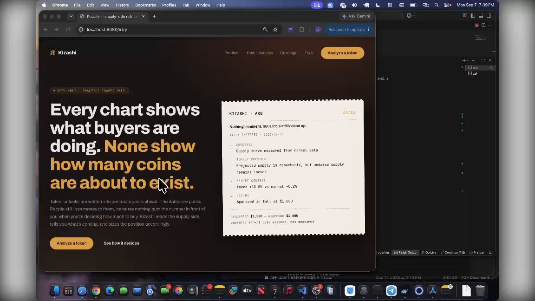Image resolution: width=535 pixels, height=301 pixels.
Task: Bookmark this tab with the star icon
Action: 275,29
